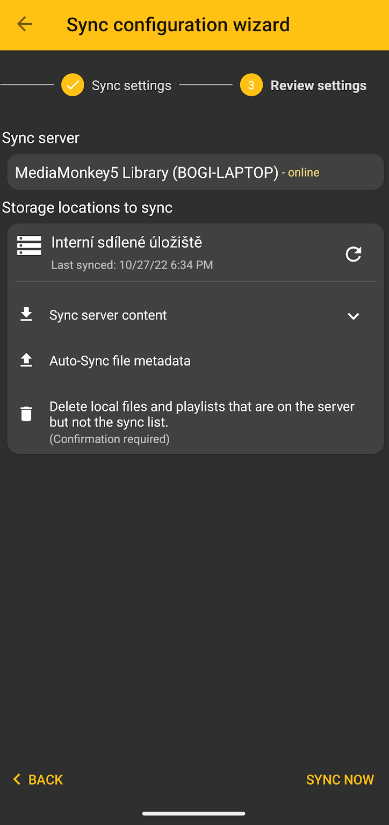Click the checkmark icon for Sync settings step

[73, 85]
